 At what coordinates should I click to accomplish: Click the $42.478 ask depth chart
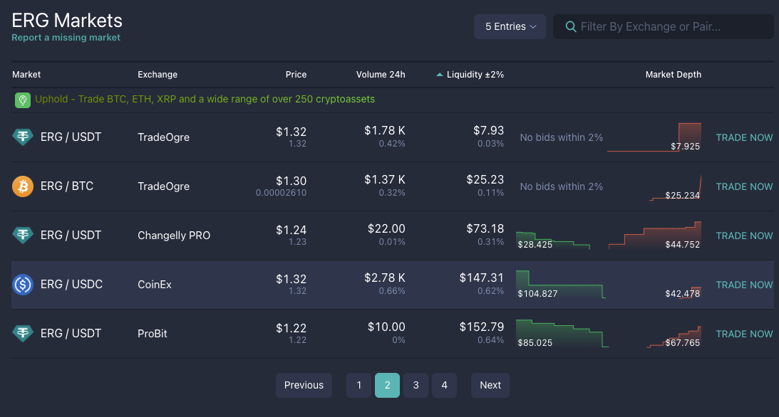pyautogui.click(x=683, y=293)
